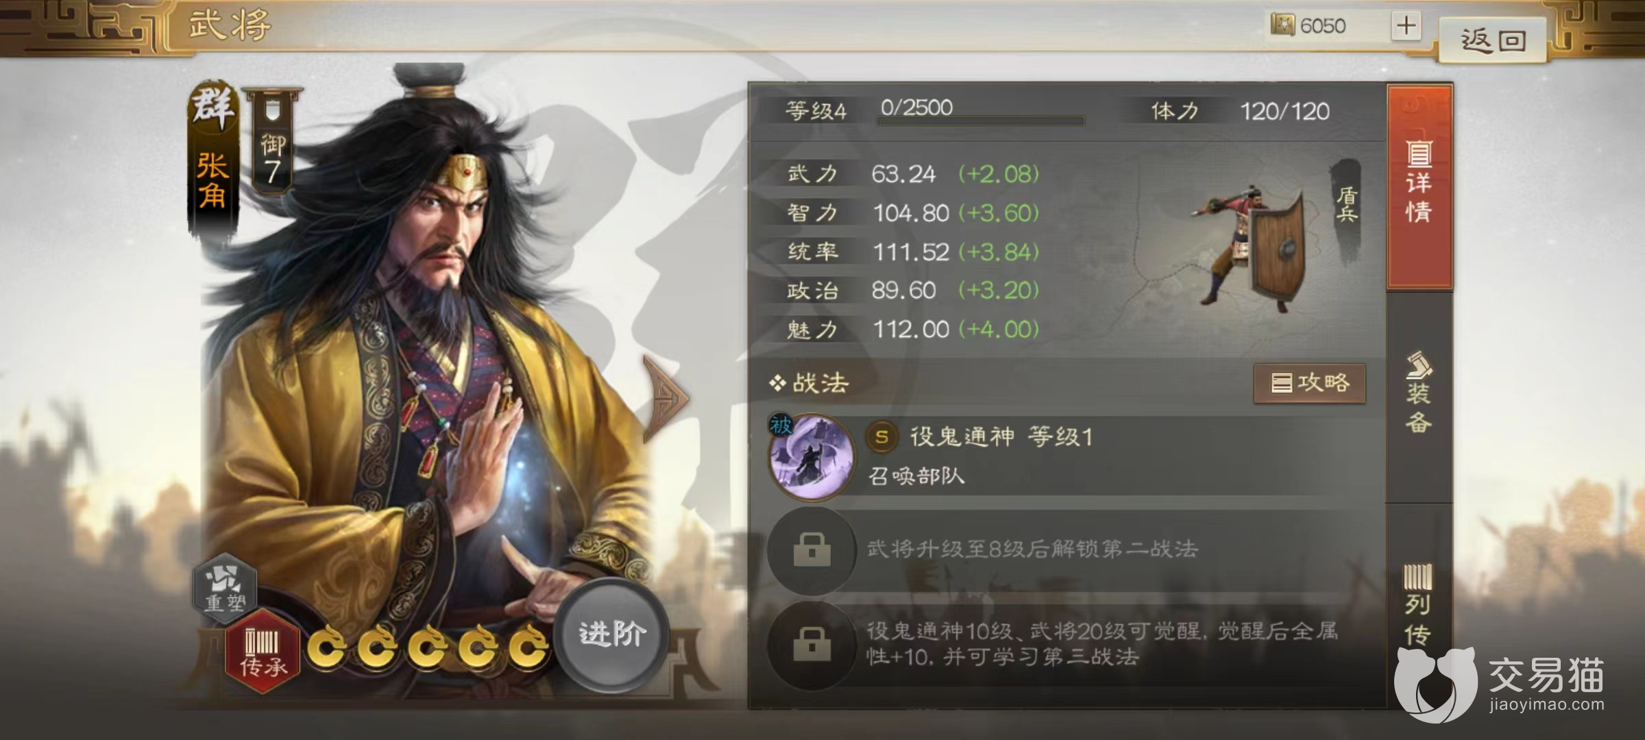Tap the locked third skill padlock icon
Image resolution: width=1645 pixels, height=740 pixels.
coord(812,644)
